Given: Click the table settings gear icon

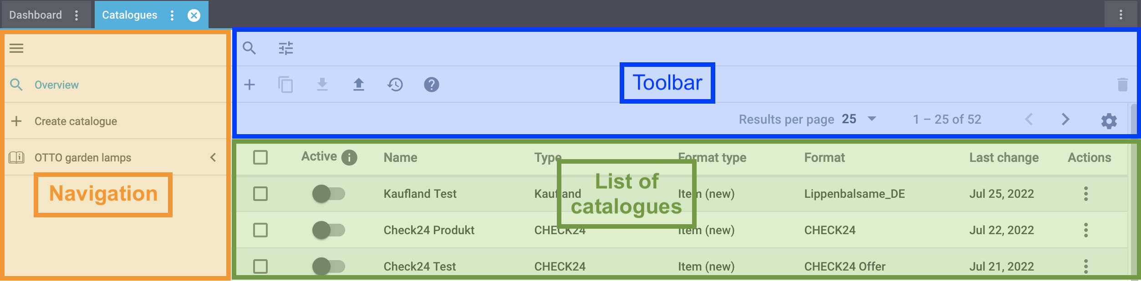Looking at the screenshot, I should pyautogui.click(x=1109, y=121).
